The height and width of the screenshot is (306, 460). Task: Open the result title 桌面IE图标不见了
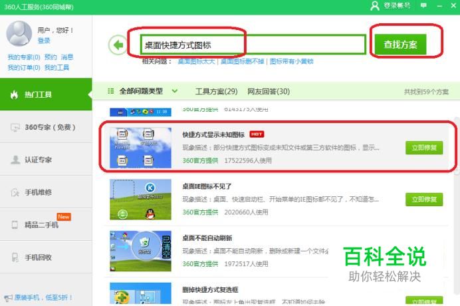pyautogui.click(x=207, y=186)
